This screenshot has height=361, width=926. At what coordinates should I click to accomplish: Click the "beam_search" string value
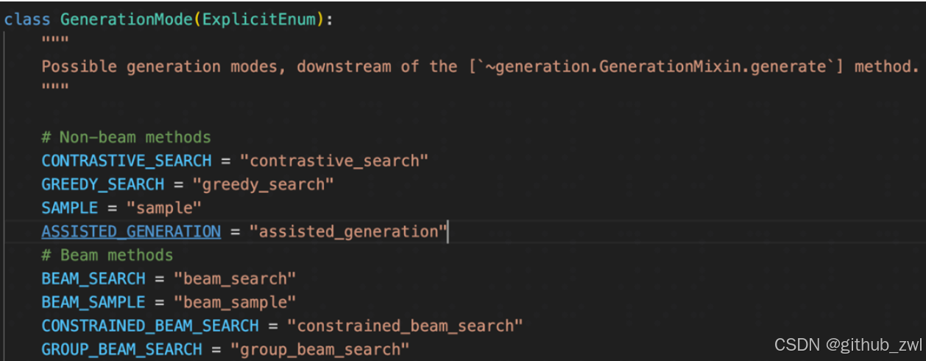point(235,278)
